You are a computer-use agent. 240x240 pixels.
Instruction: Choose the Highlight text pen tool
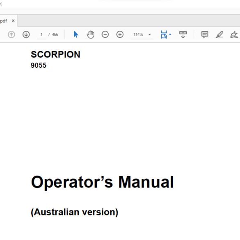point(219,34)
